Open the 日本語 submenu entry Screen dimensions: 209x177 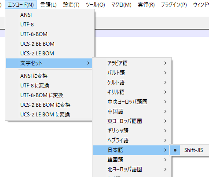(x=132, y=150)
